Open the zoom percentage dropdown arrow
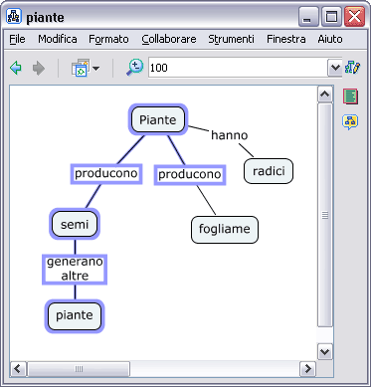 pos(335,68)
